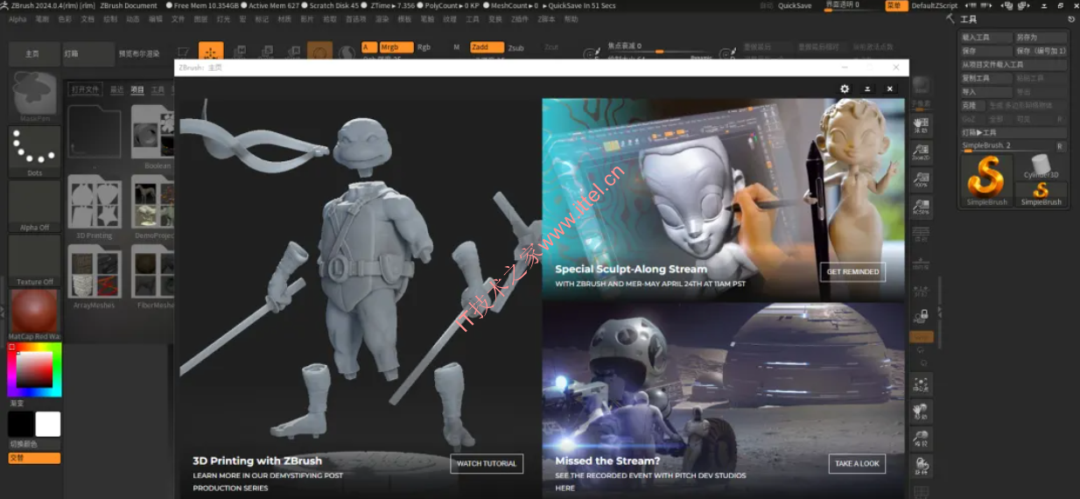Open the MatCap Red Wax material selector
1080x499 pixels.
pos(35,315)
